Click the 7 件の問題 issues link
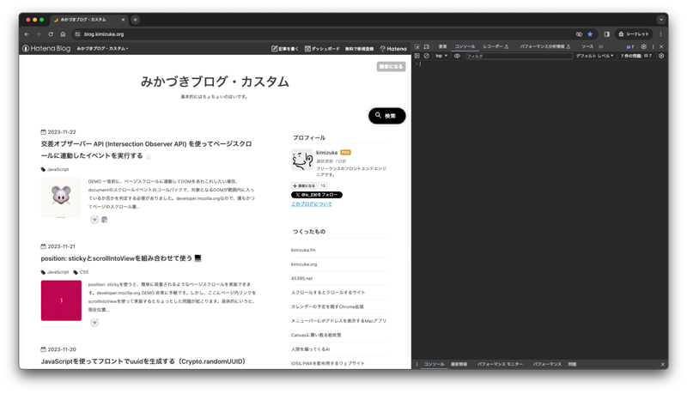Screen dimensions: 687x394 636,56
